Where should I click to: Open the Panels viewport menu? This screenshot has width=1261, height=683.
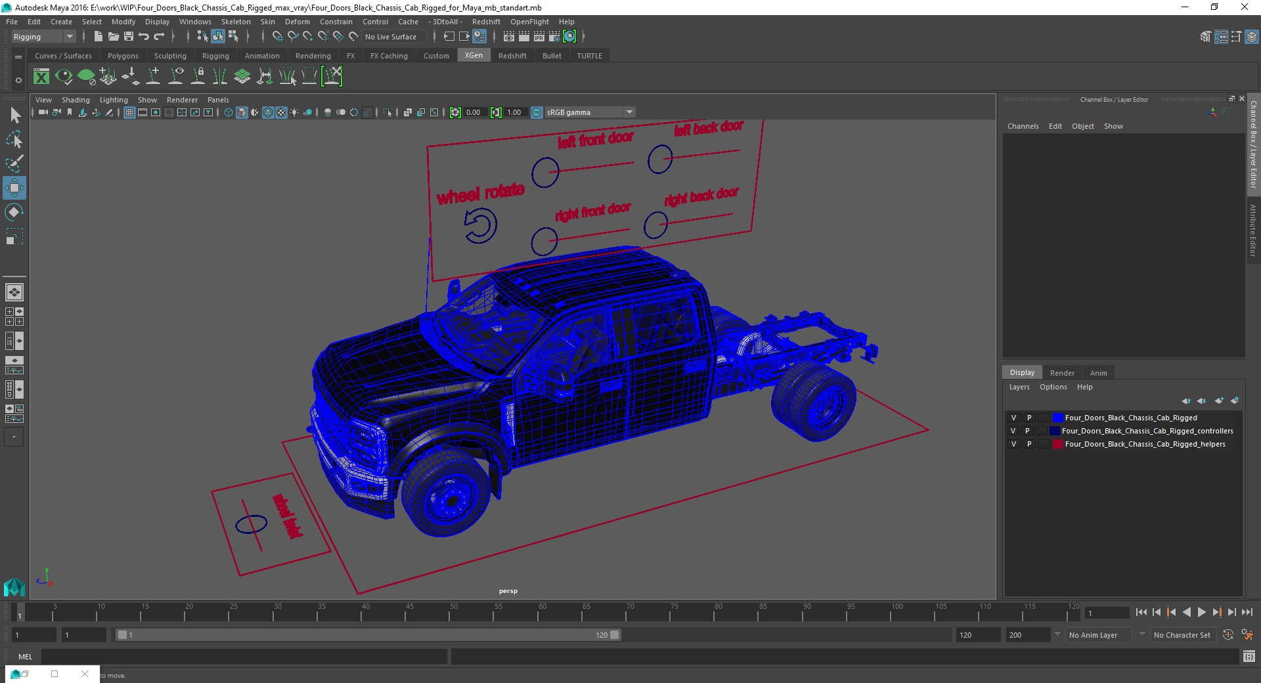coord(218,100)
